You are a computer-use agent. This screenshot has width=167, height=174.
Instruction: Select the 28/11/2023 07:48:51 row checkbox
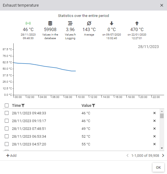pyautogui.click(x=7, y=128)
